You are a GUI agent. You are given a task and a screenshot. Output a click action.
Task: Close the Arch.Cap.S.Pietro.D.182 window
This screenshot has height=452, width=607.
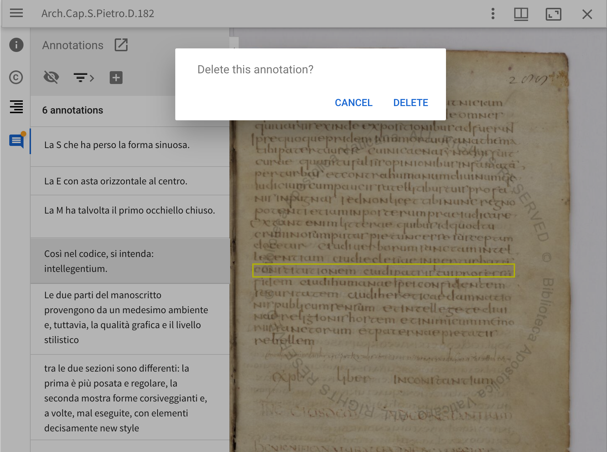(587, 14)
